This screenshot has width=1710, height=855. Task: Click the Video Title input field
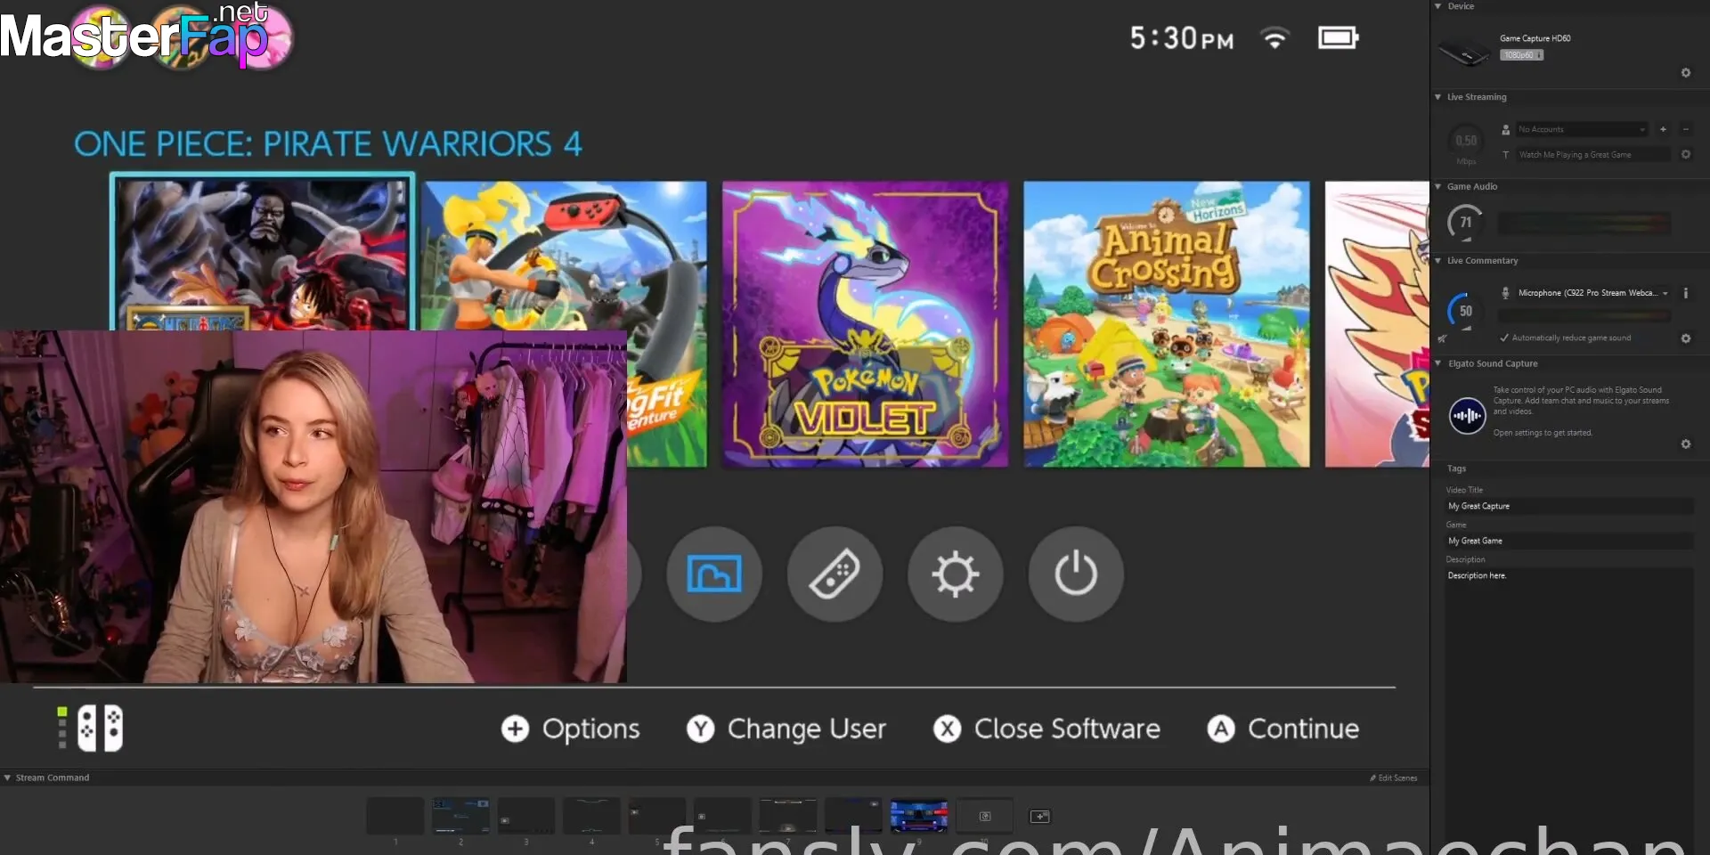pos(1567,506)
